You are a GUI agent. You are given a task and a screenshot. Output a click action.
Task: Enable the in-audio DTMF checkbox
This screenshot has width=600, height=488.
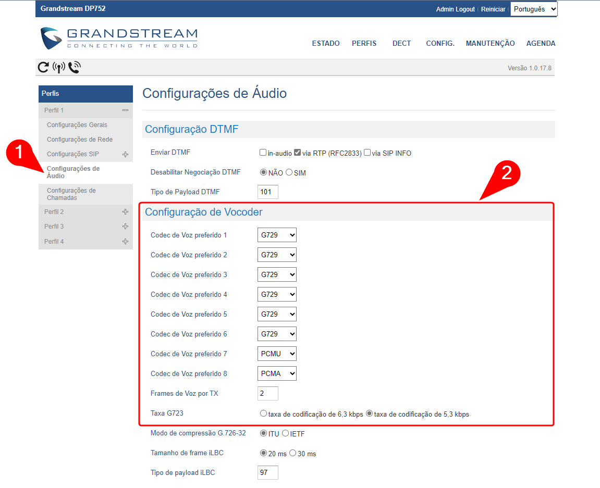tap(263, 153)
